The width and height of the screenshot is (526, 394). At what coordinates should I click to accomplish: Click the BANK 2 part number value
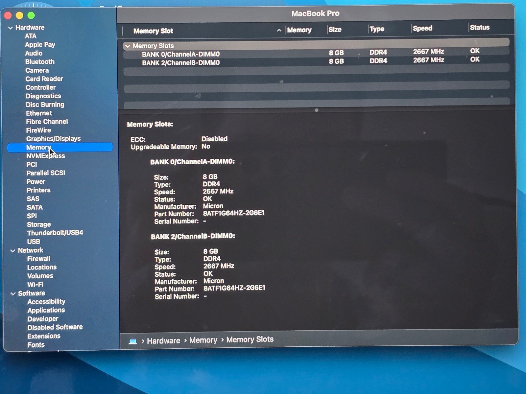pyautogui.click(x=234, y=288)
